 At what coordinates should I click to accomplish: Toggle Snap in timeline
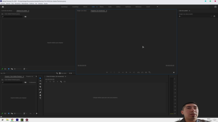point(50,82)
